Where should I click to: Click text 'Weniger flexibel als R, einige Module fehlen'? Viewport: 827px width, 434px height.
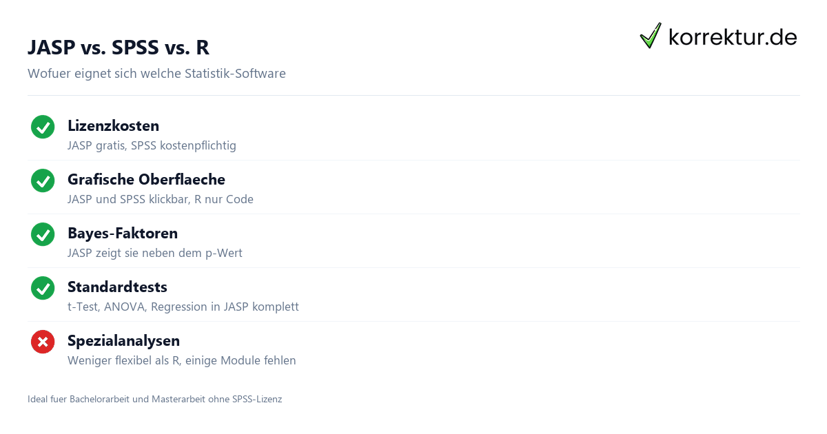point(182,360)
